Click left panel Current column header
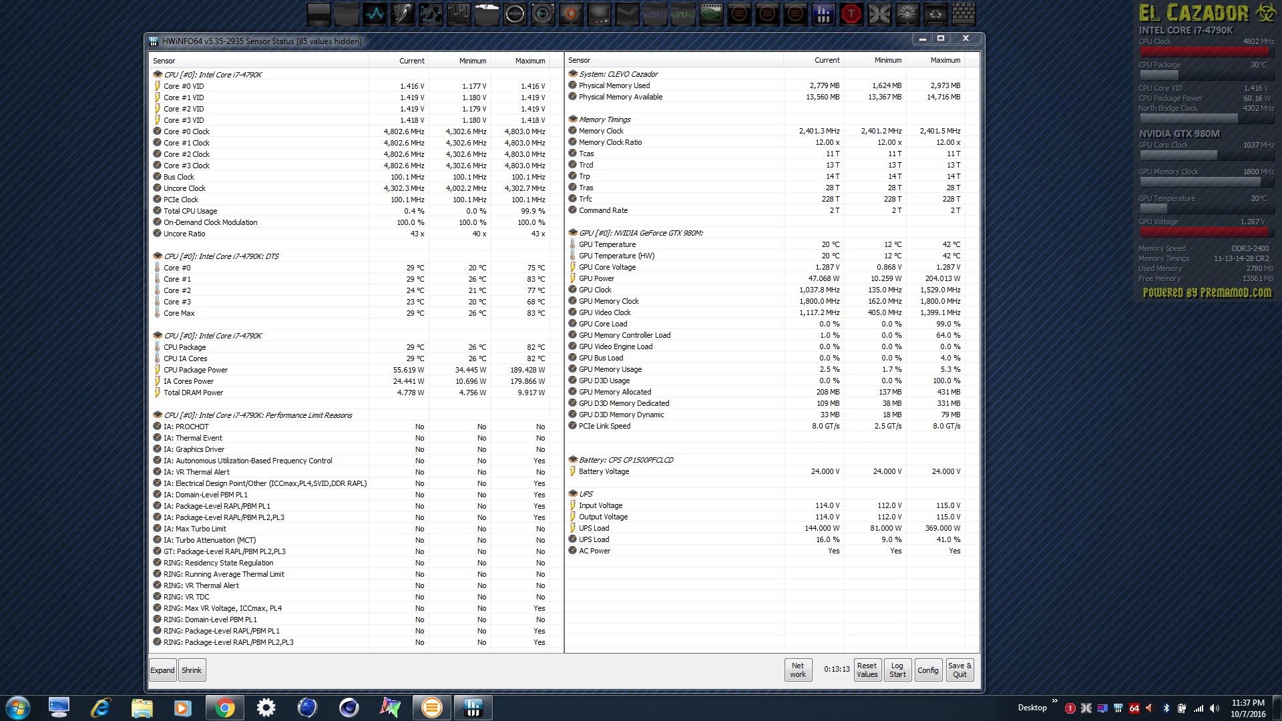Image resolution: width=1282 pixels, height=721 pixels. point(399,61)
